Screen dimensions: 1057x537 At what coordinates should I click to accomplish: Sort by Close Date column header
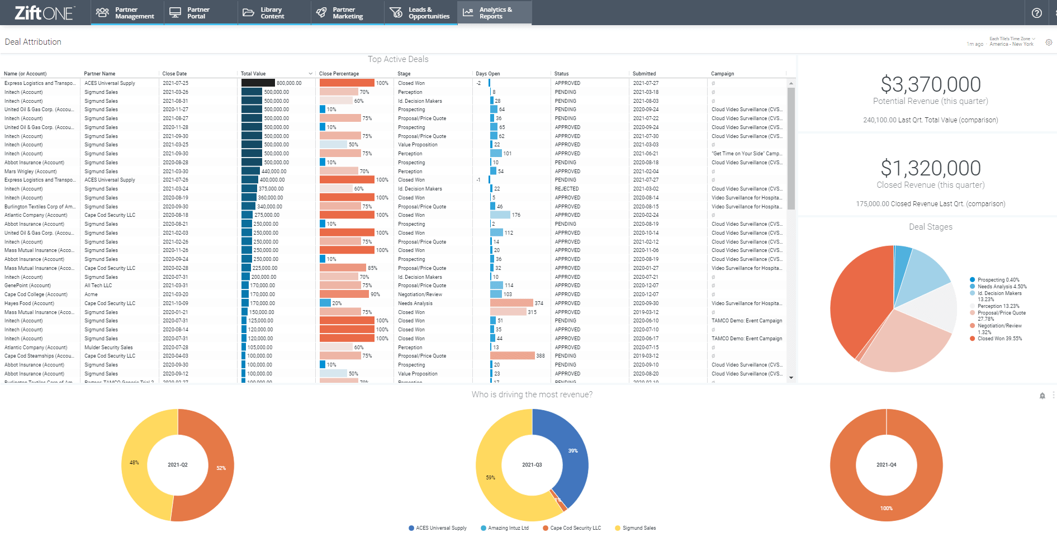tap(174, 74)
